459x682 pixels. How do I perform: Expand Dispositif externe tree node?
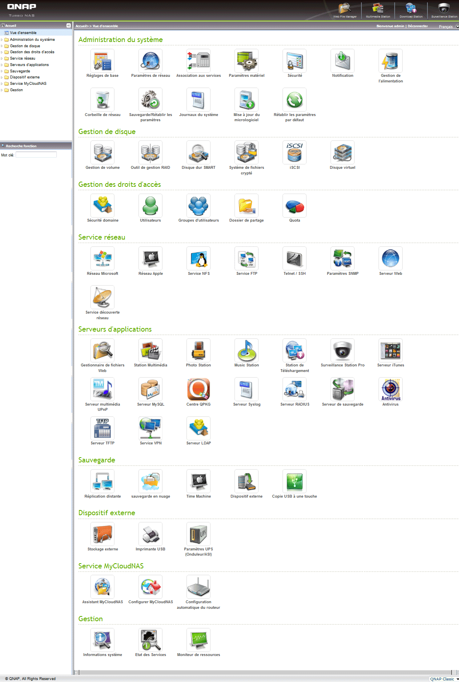coord(2,77)
